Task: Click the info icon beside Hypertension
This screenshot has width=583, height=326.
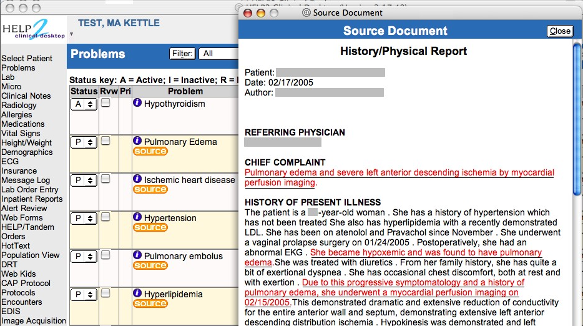Action: [137, 217]
